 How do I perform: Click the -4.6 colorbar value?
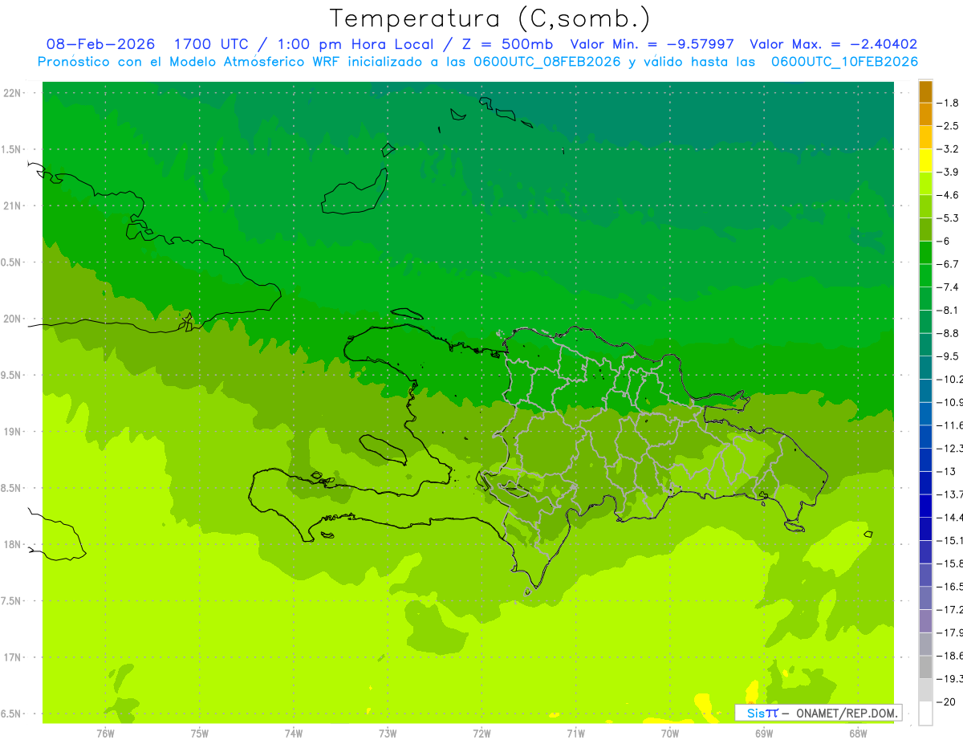click(948, 195)
